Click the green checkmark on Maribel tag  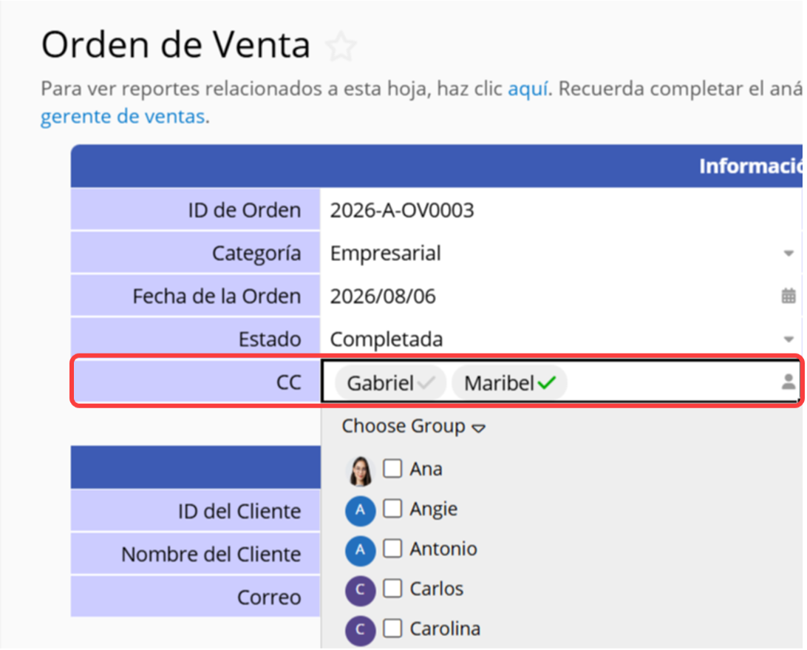(547, 383)
